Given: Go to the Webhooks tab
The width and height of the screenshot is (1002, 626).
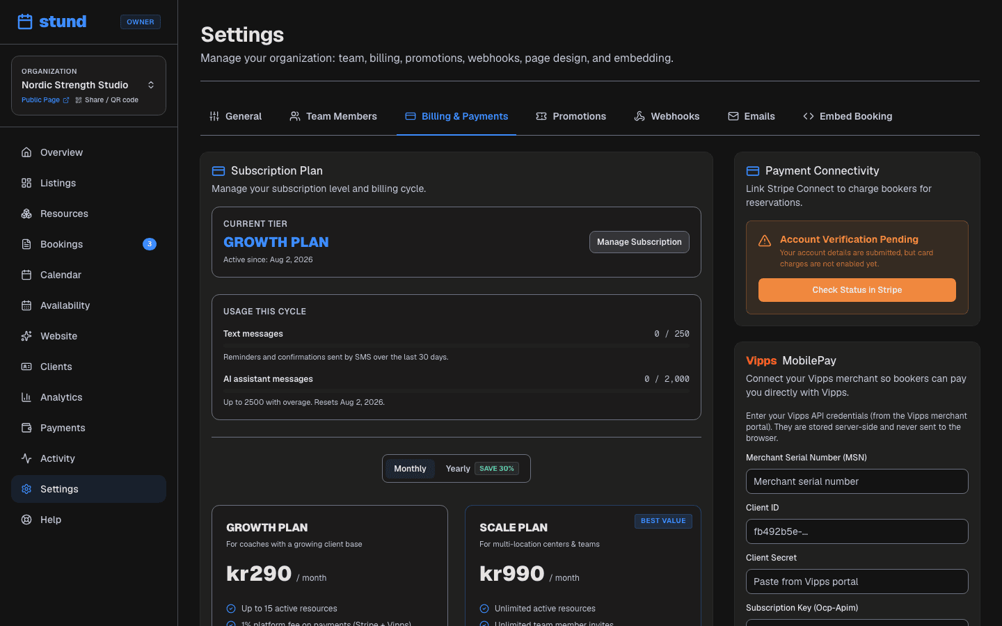Looking at the screenshot, I should click(x=667, y=116).
